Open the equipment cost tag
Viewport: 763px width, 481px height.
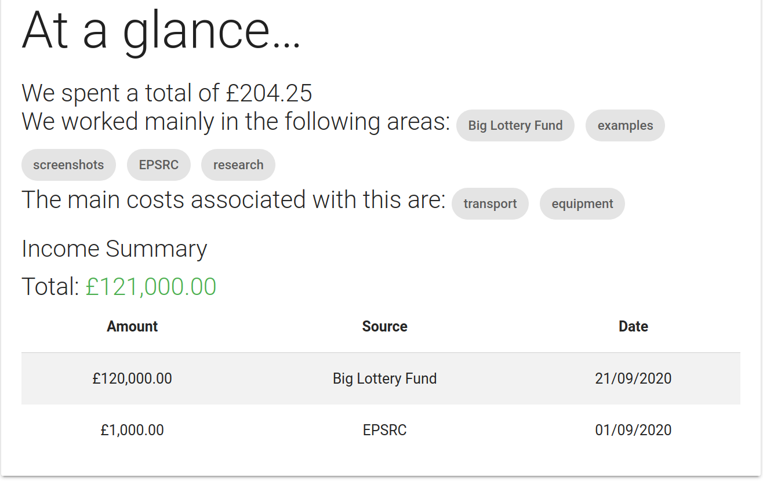pos(582,203)
